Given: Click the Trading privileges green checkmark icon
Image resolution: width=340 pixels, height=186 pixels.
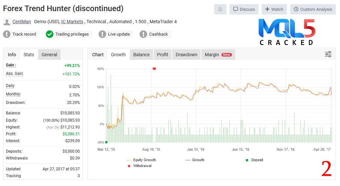Looking at the screenshot, I should pos(49,34).
